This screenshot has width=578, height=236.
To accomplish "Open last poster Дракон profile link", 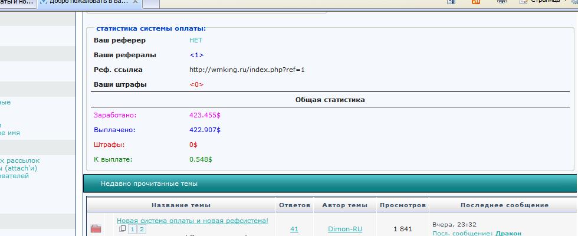I will (508, 233).
